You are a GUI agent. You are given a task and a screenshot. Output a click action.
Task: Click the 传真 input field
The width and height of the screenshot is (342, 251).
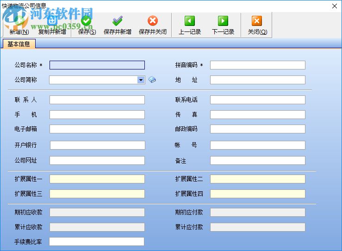[x=258, y=114]
